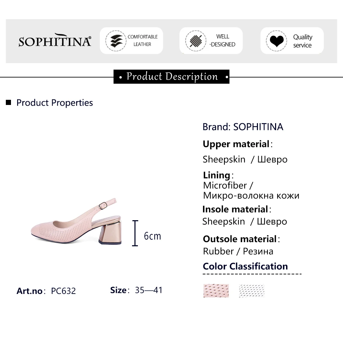The image size is (343, 343).
Task: Click the Product Description banner
Action: point(171,76)
